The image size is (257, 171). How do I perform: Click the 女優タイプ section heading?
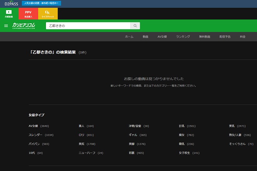(x=37, y=115)
